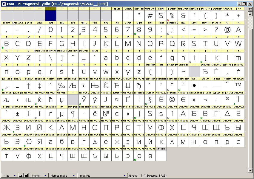Select the highlighted dark blue empty cell
The height and width of the screenshot is (179, 254).
pyautogui.click(x=51, y=15)
